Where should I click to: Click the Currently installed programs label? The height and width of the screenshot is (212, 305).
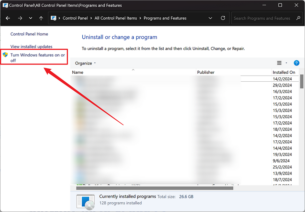127,197
